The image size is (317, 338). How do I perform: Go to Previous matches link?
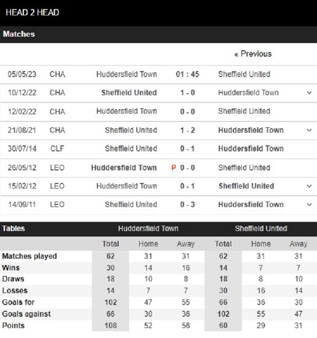click(253, 54)
